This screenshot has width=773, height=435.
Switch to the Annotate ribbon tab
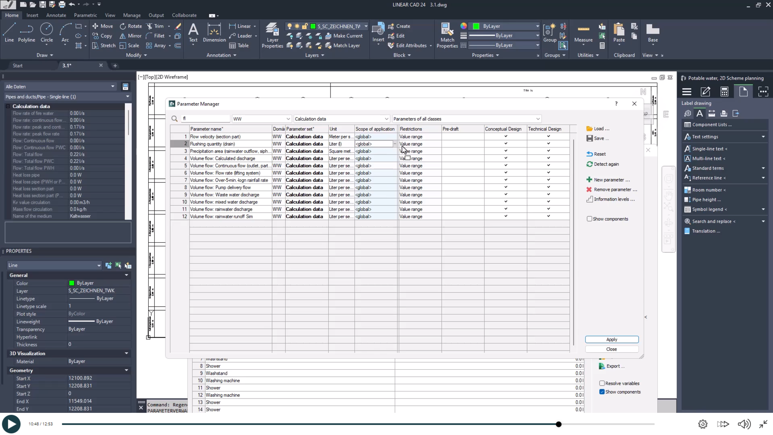[x=56, y=15]
